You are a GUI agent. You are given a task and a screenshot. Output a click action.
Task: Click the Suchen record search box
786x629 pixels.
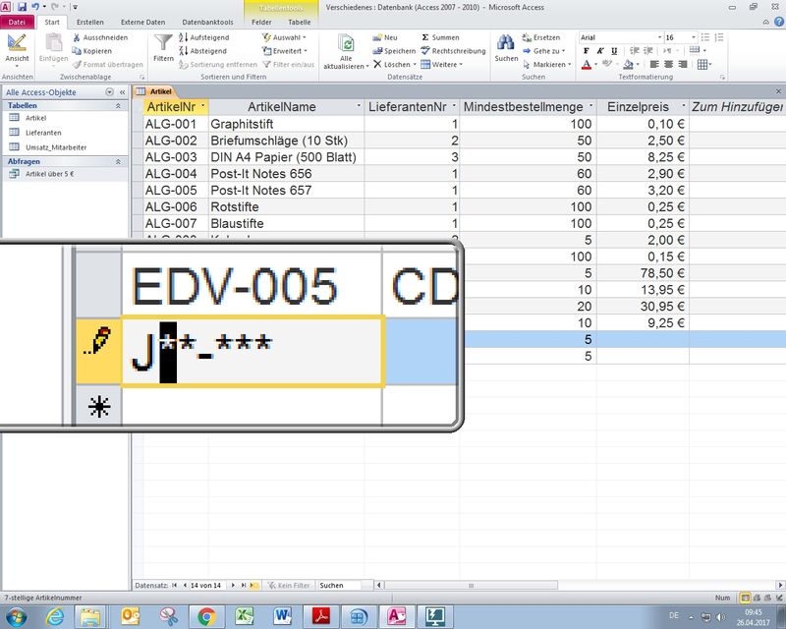click(344, 585)
